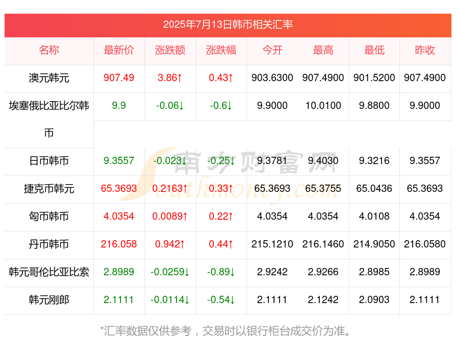The image size is (456, 345).
Task: Click change amount 3.86↑
Action: pos(170,78)
